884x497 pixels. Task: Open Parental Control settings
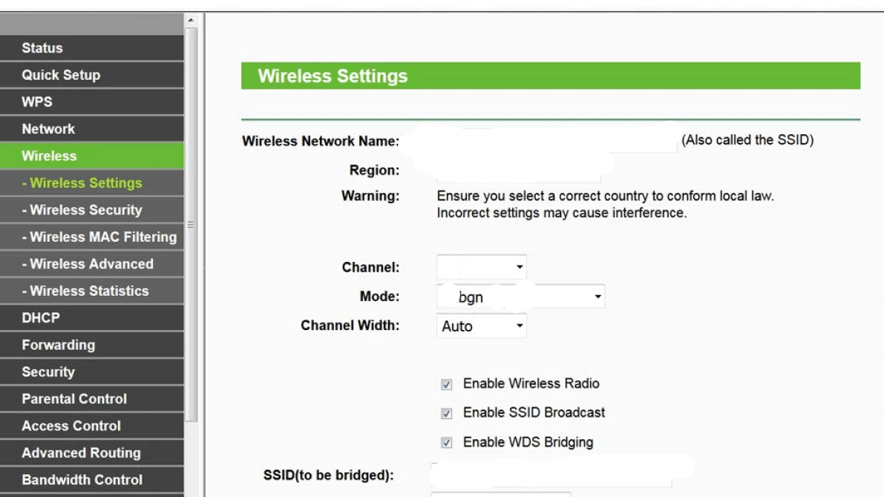(x=92, y=399)
